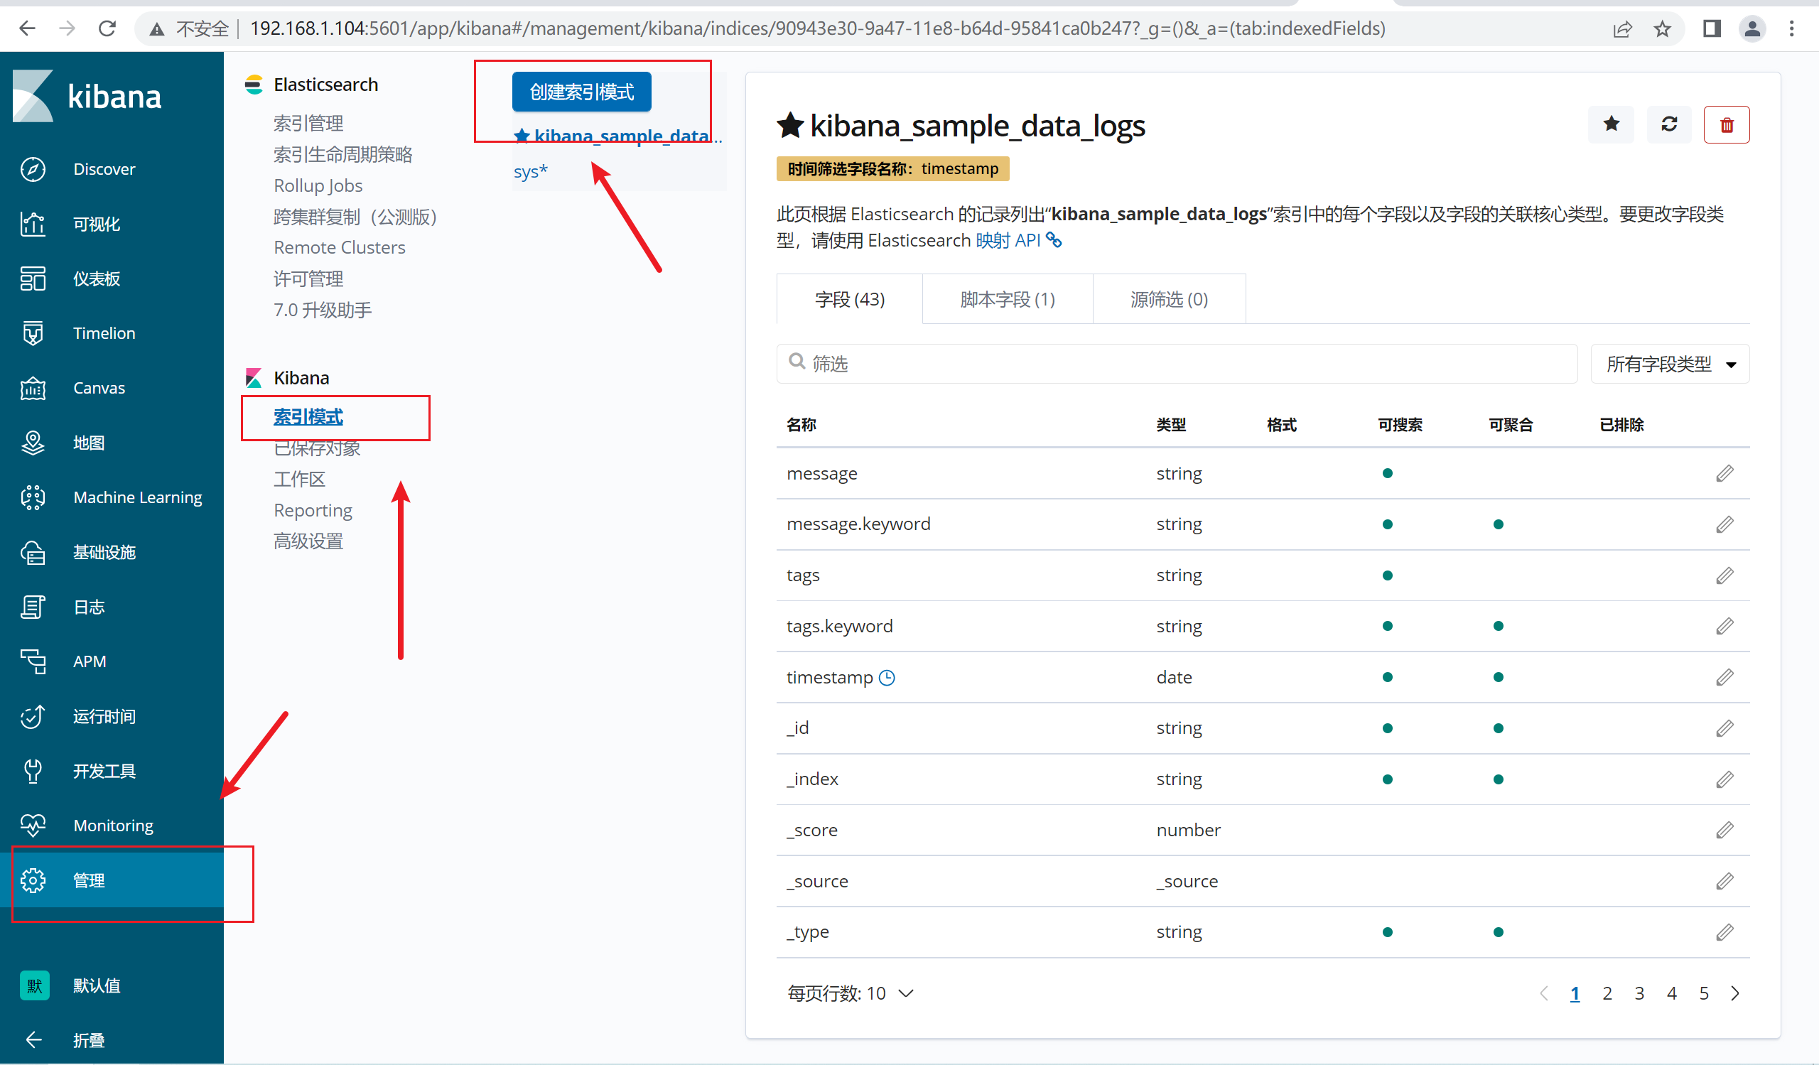
Task: Sort by the 名称 column header
Action: (x=801, y=424)
